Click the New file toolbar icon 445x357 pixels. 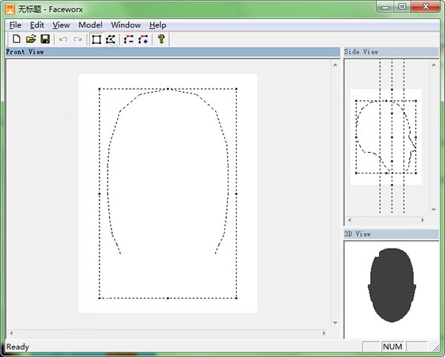click(x=16, y=39)
